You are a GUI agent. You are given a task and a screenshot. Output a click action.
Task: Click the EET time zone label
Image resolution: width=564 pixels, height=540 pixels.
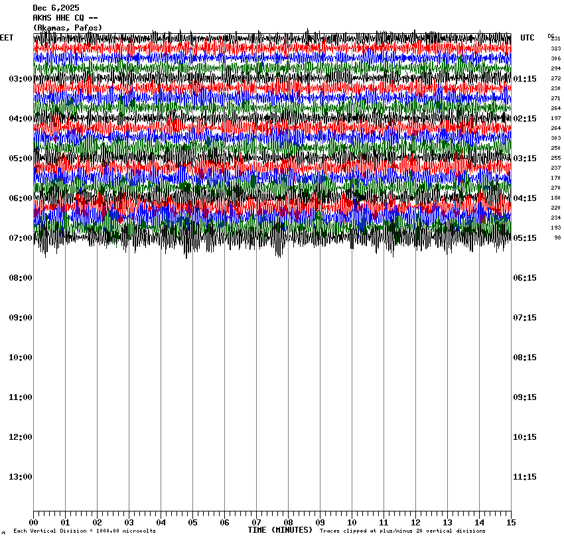point(7,38)
